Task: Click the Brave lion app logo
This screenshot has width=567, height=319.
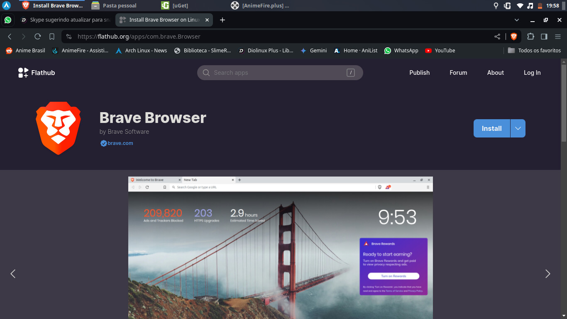Action: 58,128
